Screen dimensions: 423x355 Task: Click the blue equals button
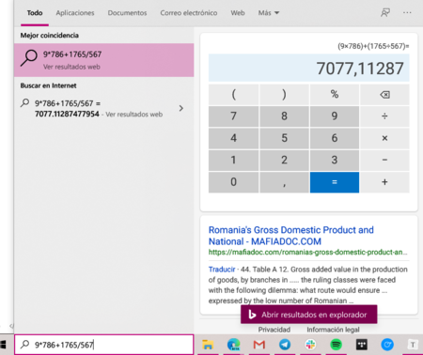(x=335, y=182)
